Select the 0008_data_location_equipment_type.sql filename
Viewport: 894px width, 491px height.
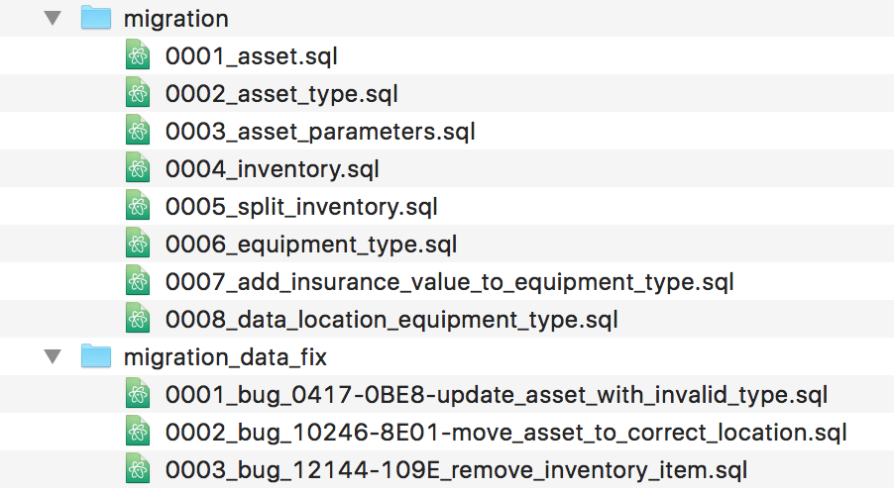[391, 320]
